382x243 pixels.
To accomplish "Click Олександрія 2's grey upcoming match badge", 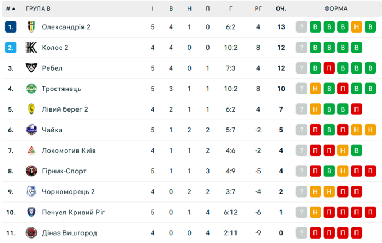I will coord(302,27).
